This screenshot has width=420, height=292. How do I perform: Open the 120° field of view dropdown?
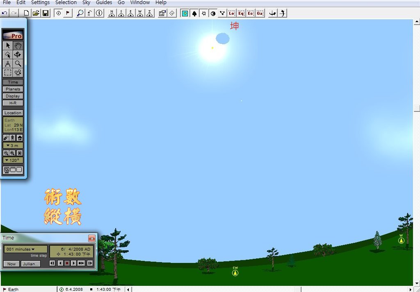13,160
